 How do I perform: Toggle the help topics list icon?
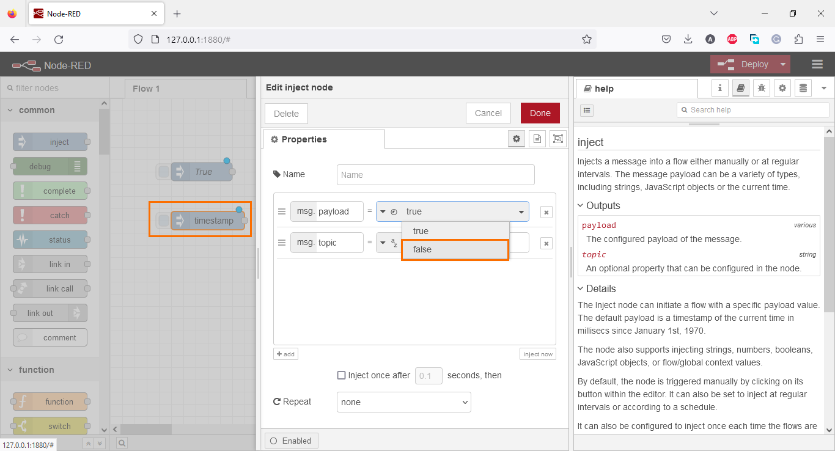[x=586, y=111]
